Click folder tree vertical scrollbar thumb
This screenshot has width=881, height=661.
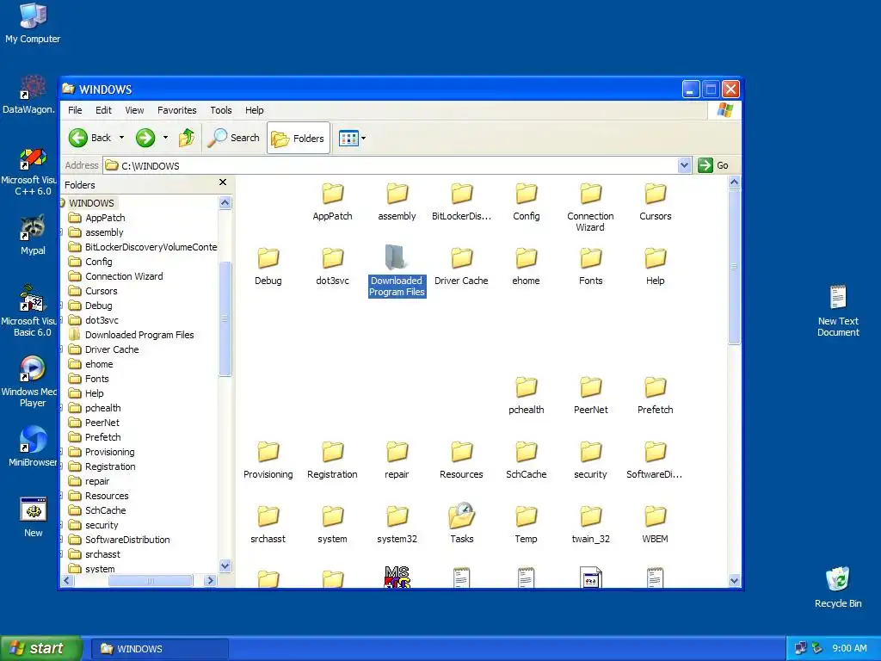click(x=225, y=318)
